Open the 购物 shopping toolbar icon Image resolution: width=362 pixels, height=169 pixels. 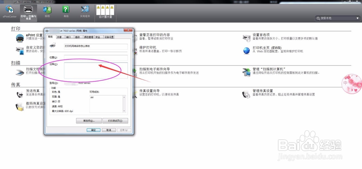click(x=47, y=12)
